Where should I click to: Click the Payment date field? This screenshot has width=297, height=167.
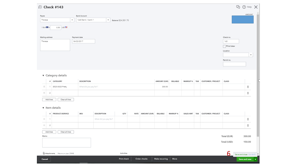pos(84,41)
